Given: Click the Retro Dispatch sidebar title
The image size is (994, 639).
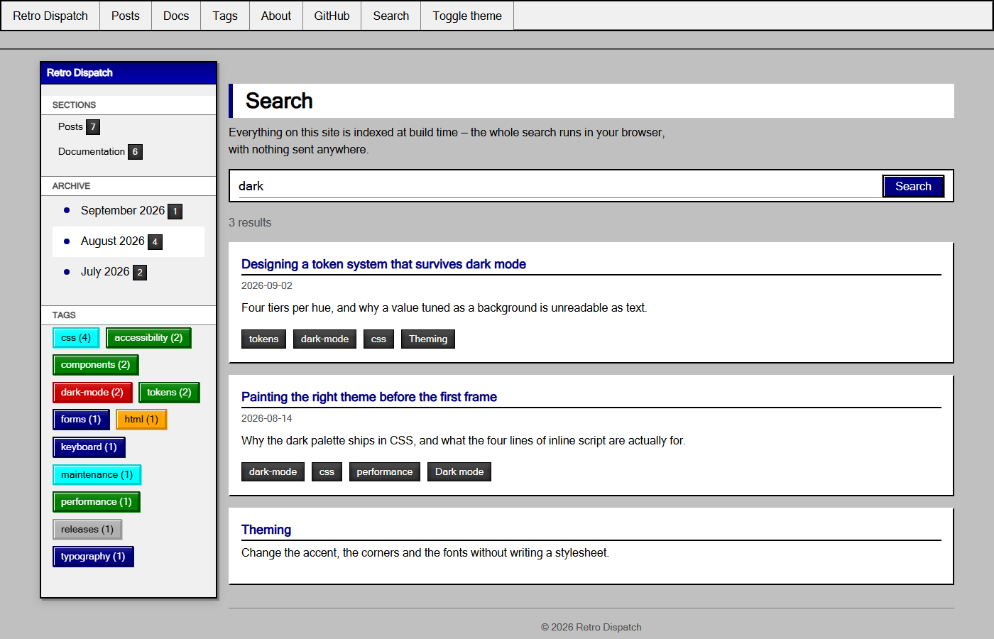Looking at the screenshot, I should (80, 72).
